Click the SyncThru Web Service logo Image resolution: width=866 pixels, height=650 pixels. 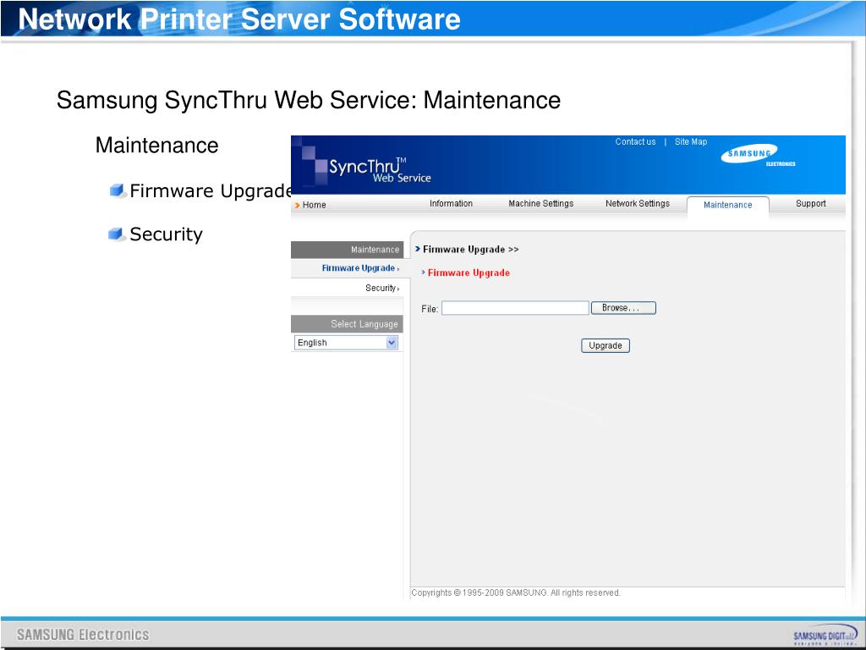[x=380, y=169]
